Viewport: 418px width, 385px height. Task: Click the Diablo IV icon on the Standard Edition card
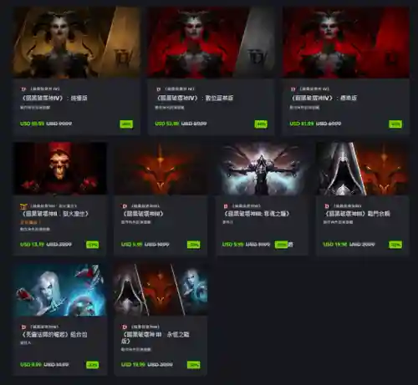click(x=293, y=89)
